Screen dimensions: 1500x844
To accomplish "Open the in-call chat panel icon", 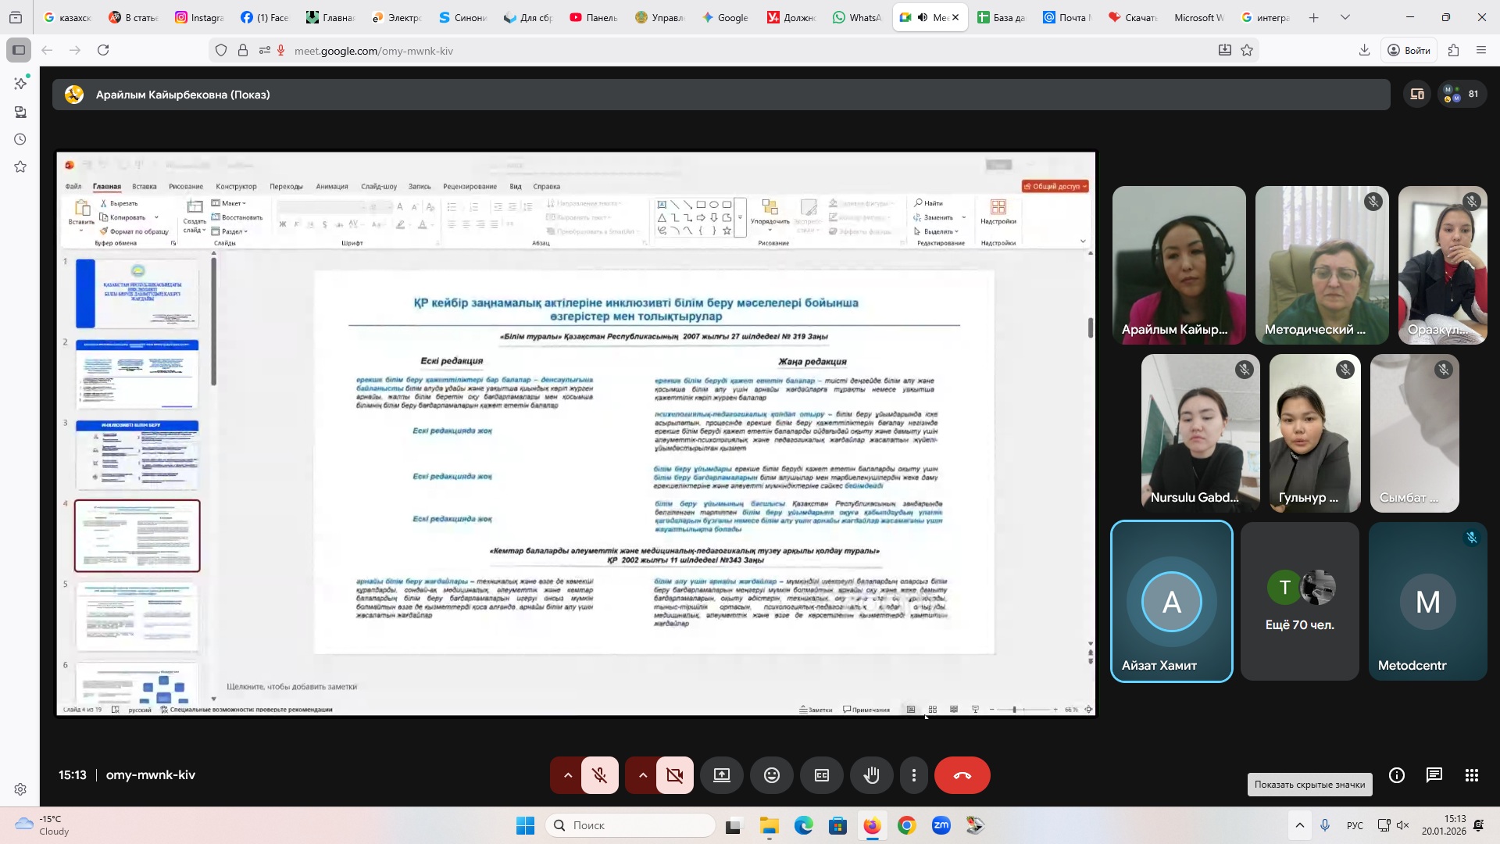I will click(x=1434, y=775).
